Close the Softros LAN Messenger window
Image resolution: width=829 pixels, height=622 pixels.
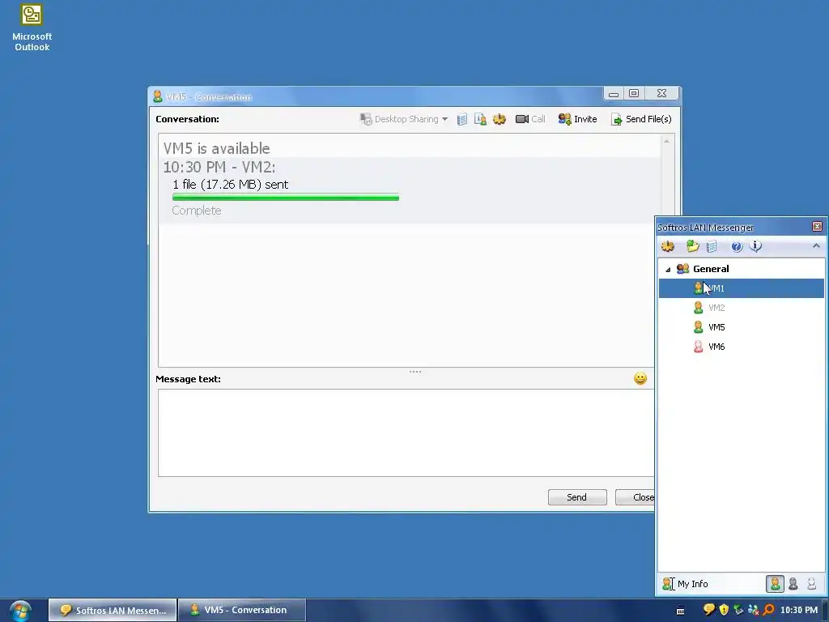tap(817, 227)
